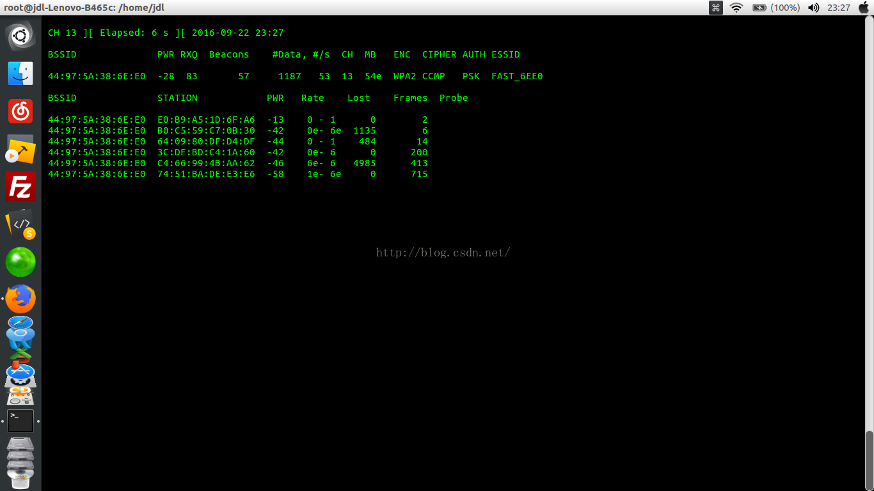874x491 pixels.
Task: Click the Elapsed: 6 s status text
Action: (x=134, y=33)
